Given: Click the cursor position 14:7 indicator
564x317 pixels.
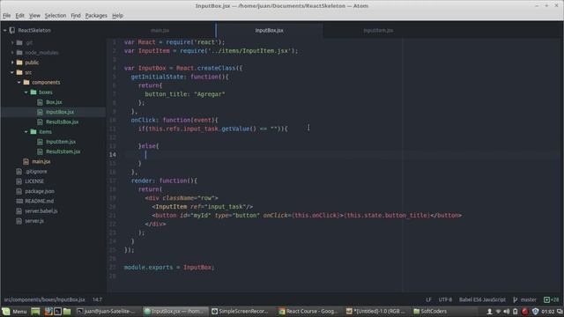Looking at the screenshot, I should click(x=97, y=299).
